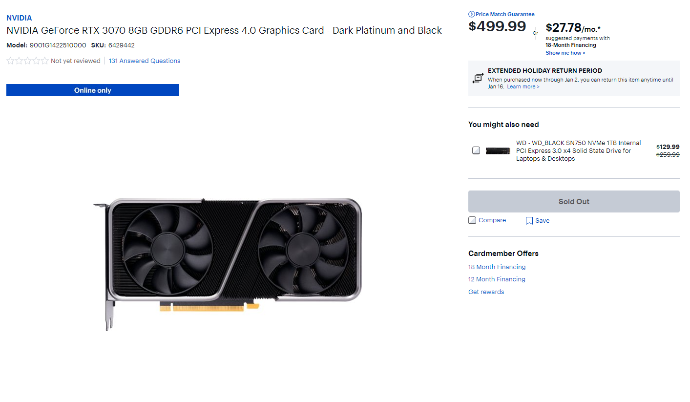The height and width of the screenshot is (402, 690).
Task: Click the Get rewards link
Action: pyautogui.click(x=486, y=292)
